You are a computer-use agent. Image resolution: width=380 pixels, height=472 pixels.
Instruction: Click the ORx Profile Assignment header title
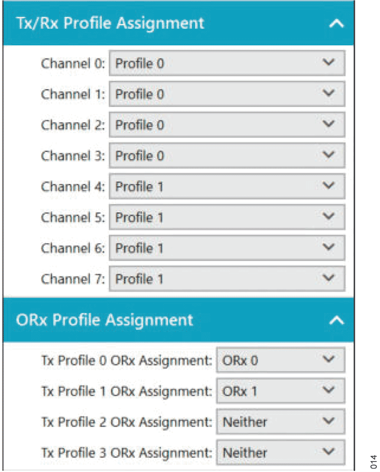[x=105, y=320]
